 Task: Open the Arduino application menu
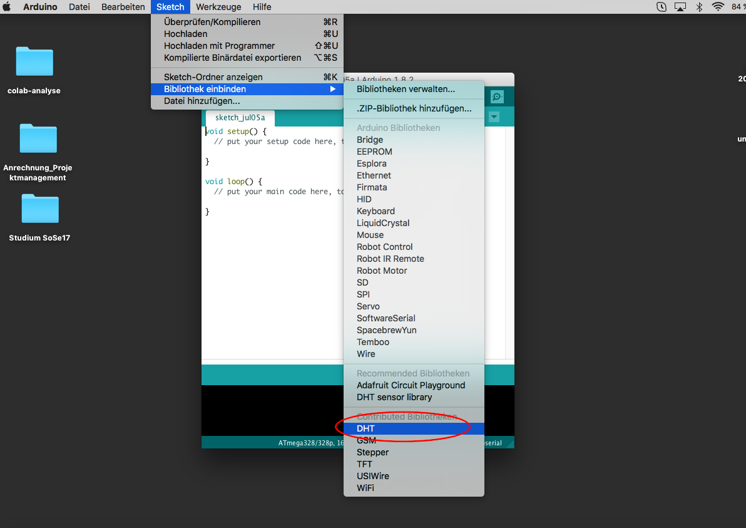(x=40, y=7)
